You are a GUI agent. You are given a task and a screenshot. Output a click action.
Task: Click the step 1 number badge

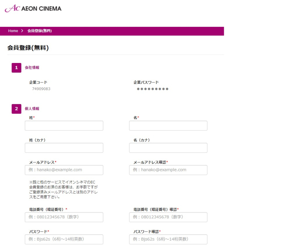click(16, 68)
